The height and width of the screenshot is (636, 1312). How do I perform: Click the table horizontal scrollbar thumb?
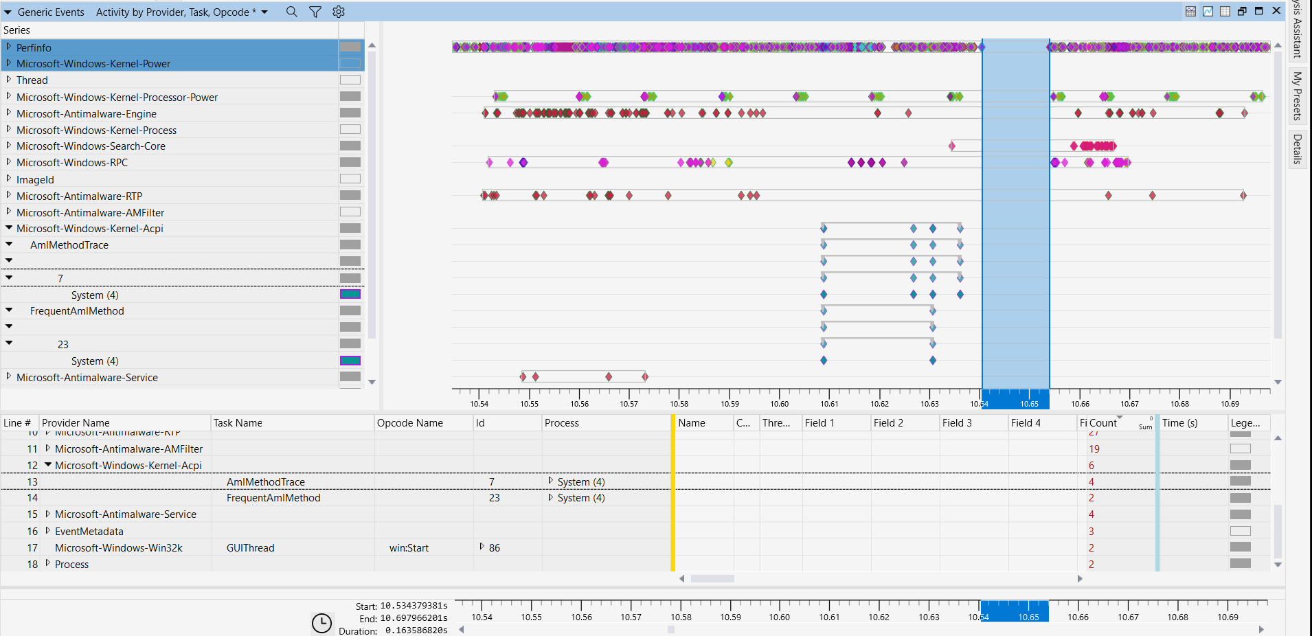click(712, 578)
